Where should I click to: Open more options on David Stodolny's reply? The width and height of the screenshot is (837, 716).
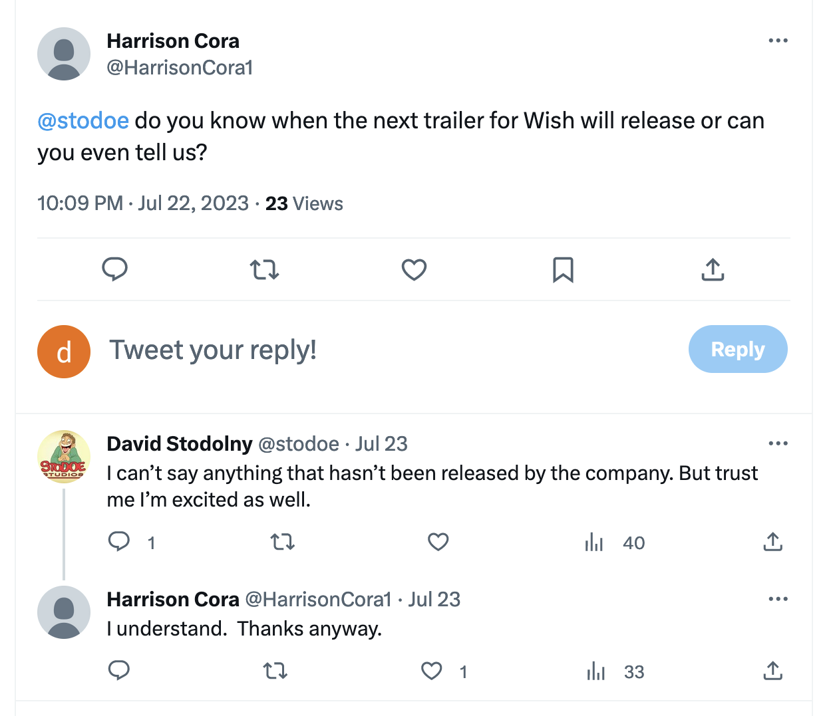pos(778,443)
